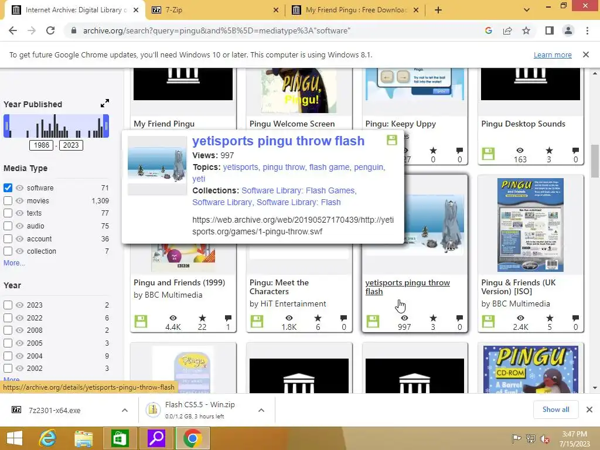Click floppy icon on Pingu and Friends (1999) card
The width and height of the screenshot is (600, 450).
pos(141,322)
